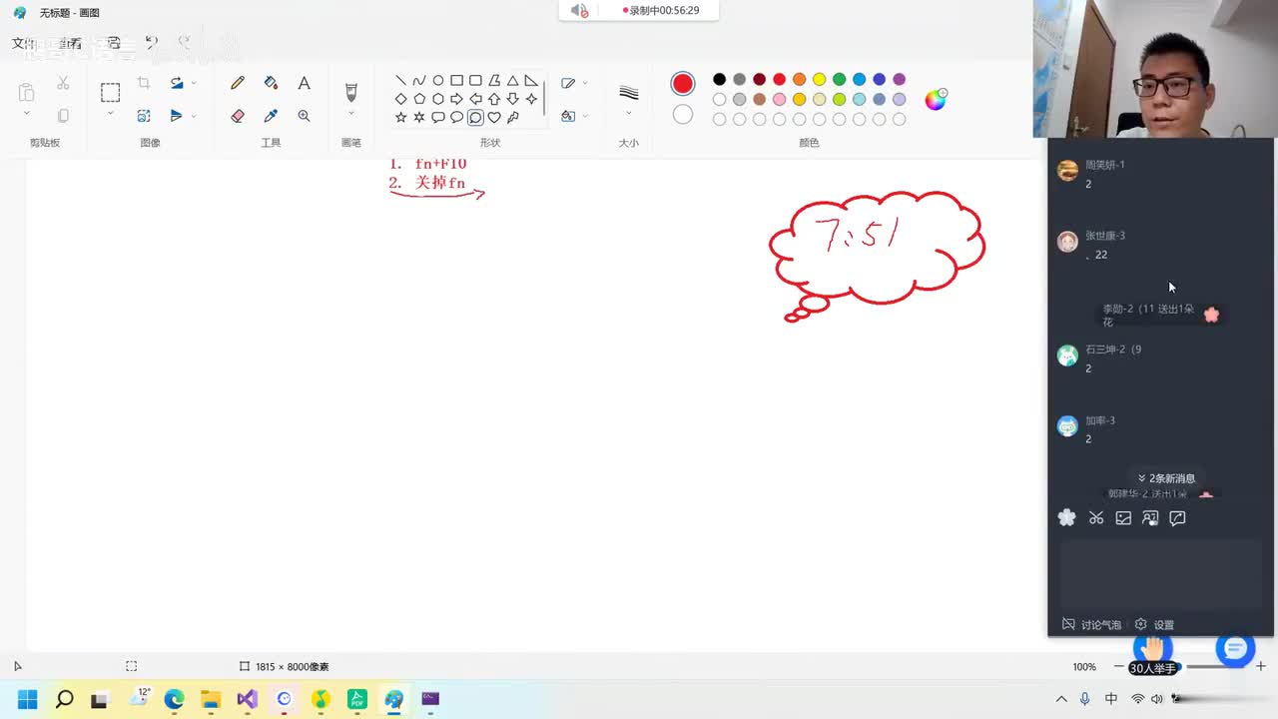Pick the Five-point star shape

click(400, 117)
